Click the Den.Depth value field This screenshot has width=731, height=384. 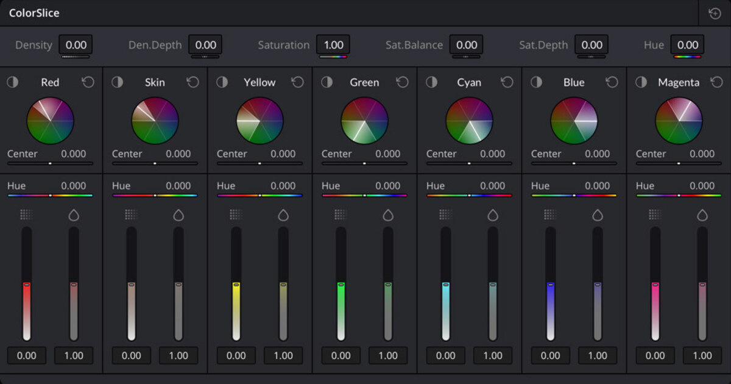coord(205,44)
